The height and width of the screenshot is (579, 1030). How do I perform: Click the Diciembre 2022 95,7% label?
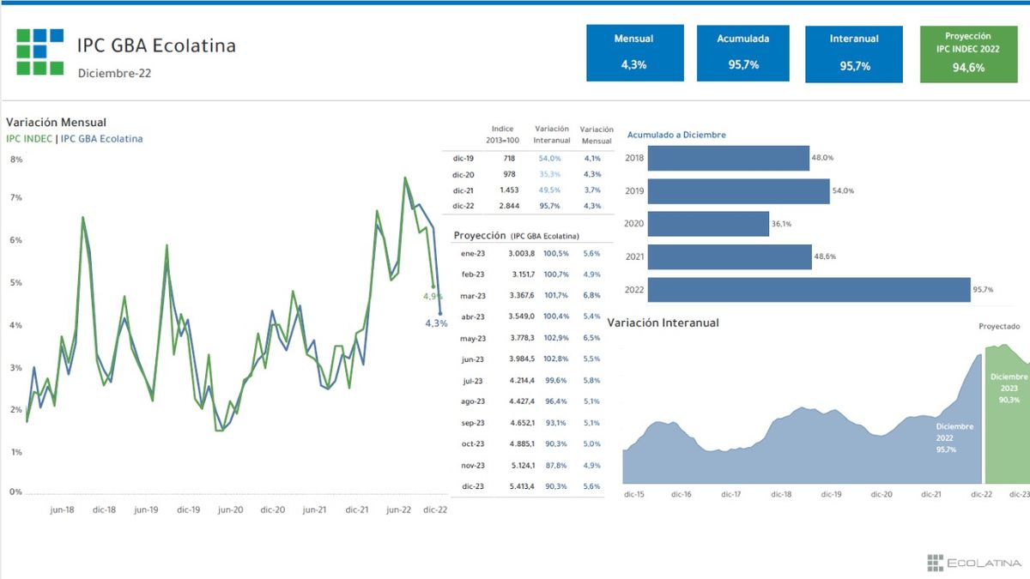956,437
